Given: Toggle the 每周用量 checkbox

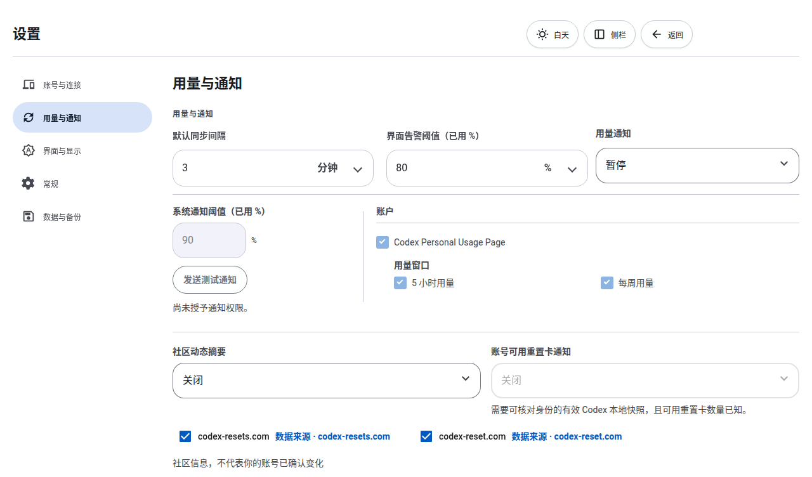Looking at the screenshot, I should (x=607, y=283).
